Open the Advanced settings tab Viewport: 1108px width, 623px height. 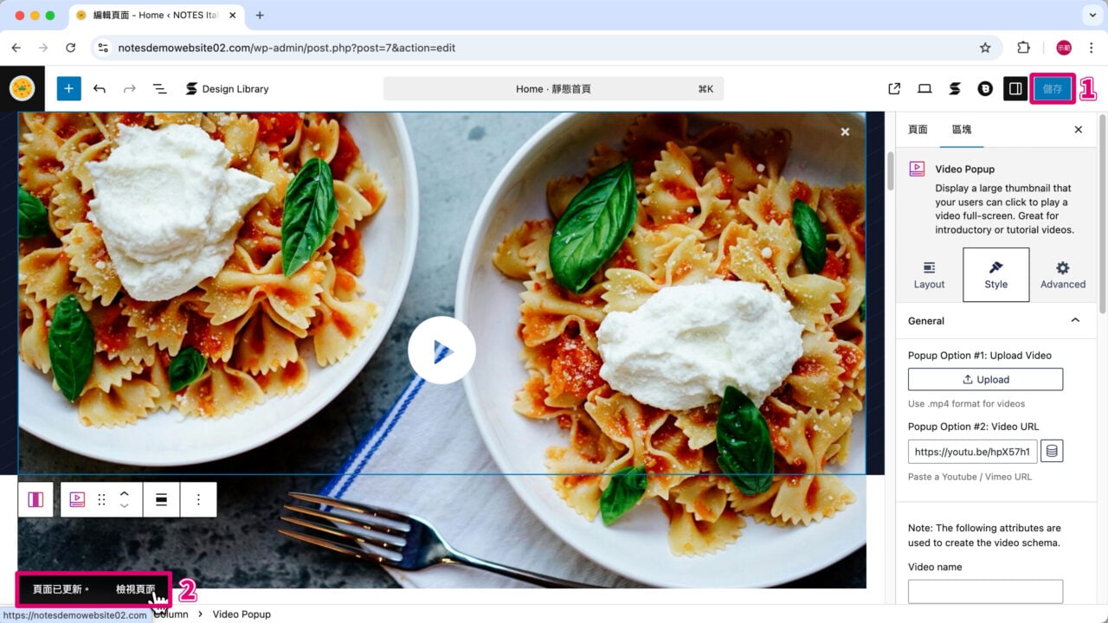[x=1062, y=275]
